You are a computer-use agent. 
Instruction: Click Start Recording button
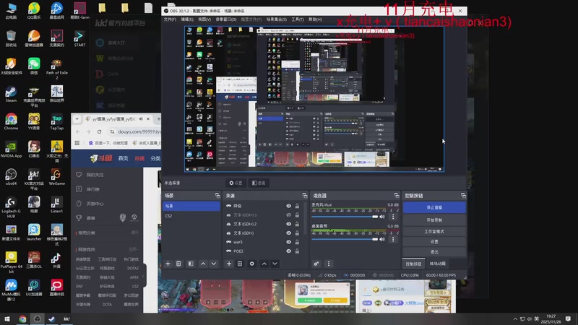pos(434,220)
